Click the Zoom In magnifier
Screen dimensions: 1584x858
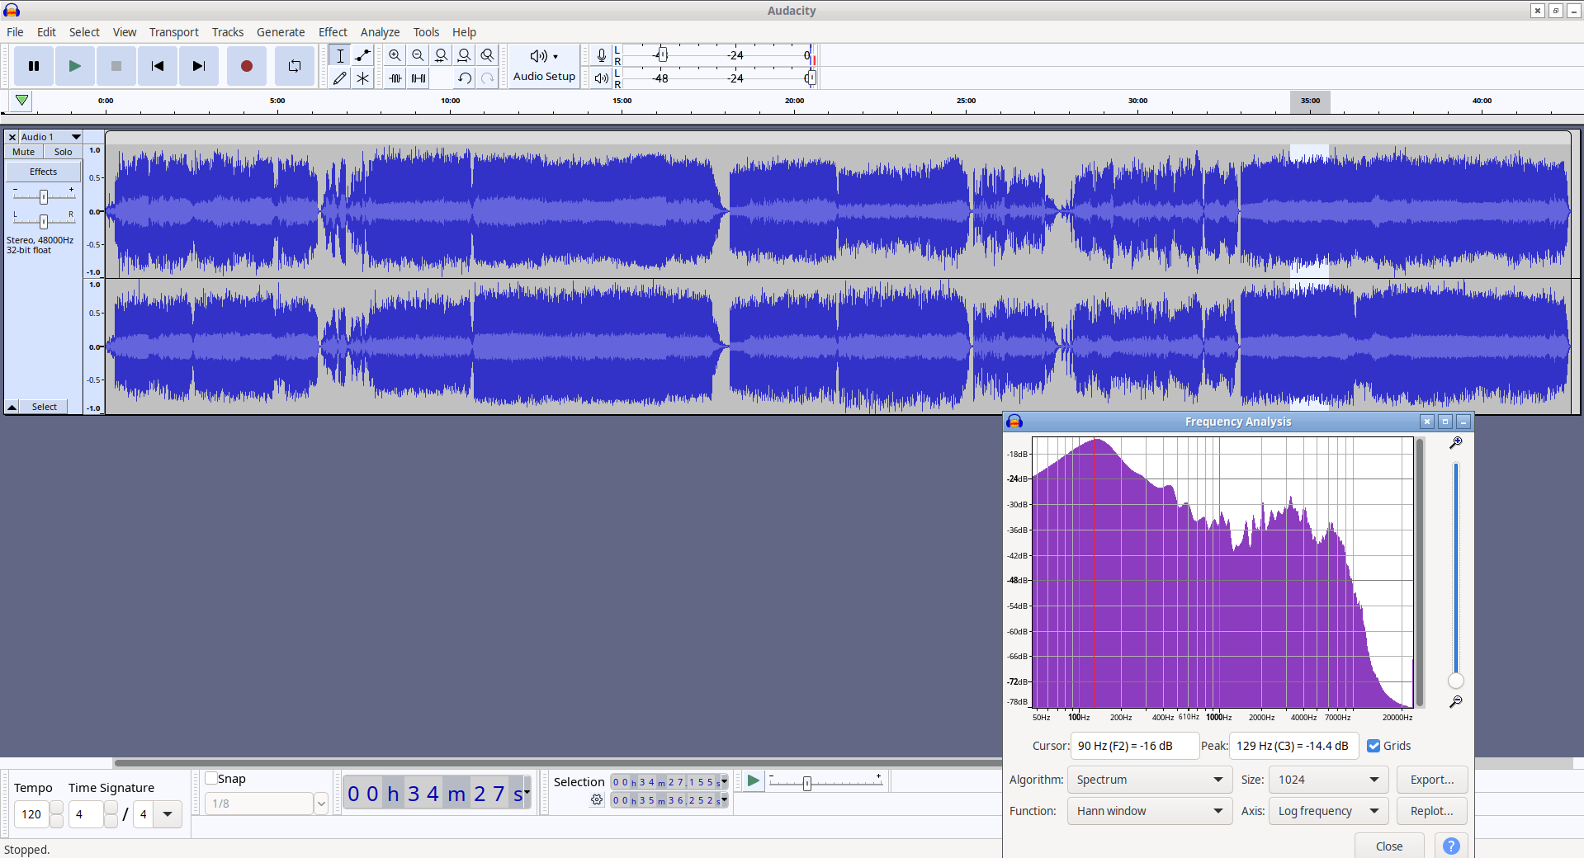tap(395, 55)
